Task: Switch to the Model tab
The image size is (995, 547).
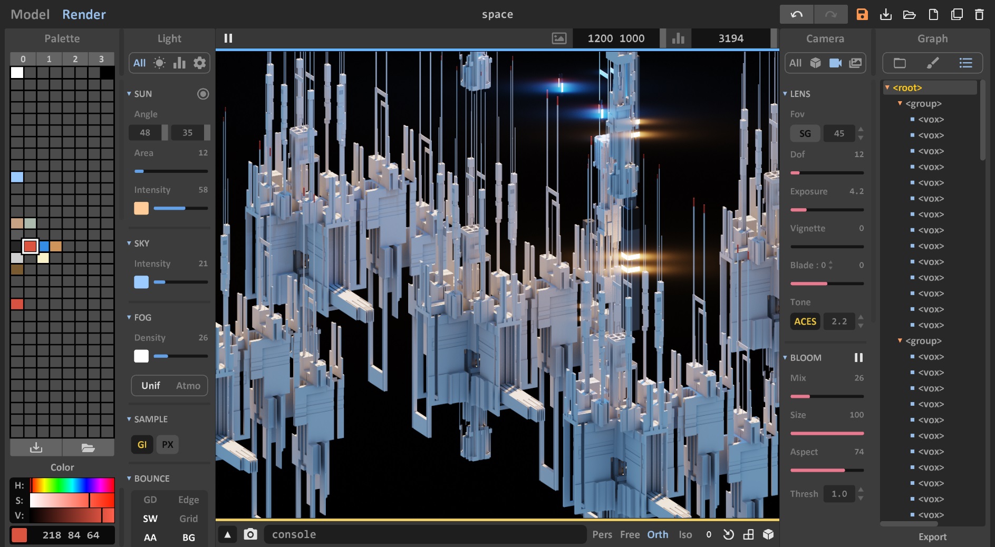Action: [30, 14]
